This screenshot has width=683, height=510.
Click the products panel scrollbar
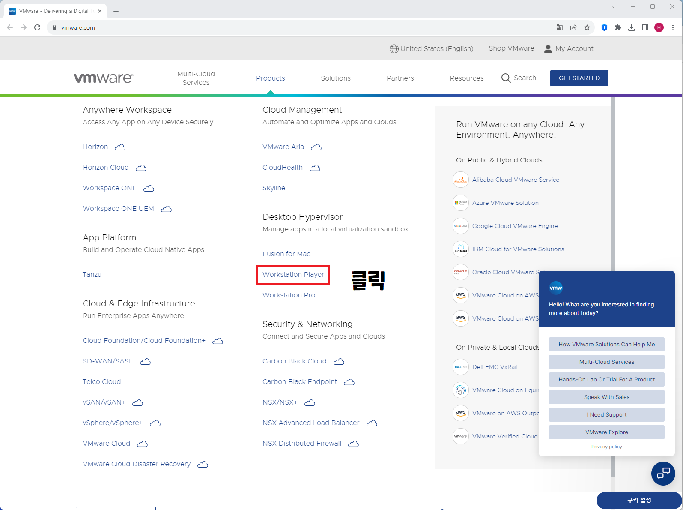pyautogui.click(x=613, y=286)
